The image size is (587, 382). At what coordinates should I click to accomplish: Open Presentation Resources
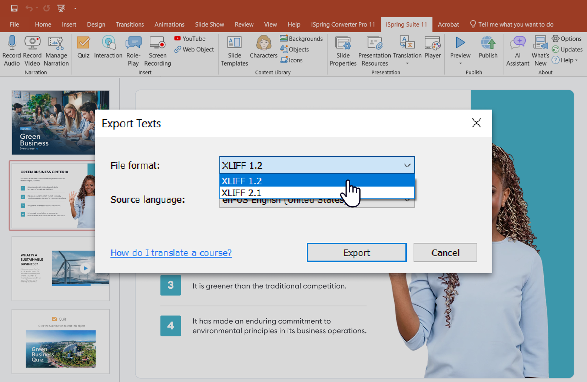[375, 50]
